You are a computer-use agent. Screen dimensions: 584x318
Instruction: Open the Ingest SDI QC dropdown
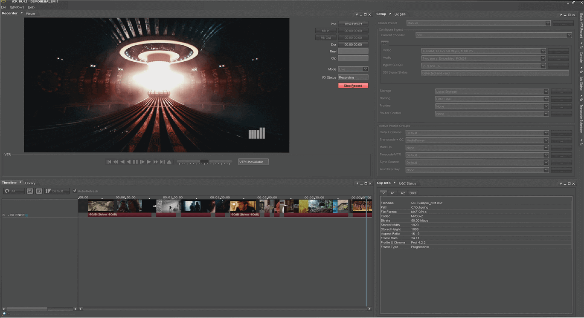click(x=483, y=66)
